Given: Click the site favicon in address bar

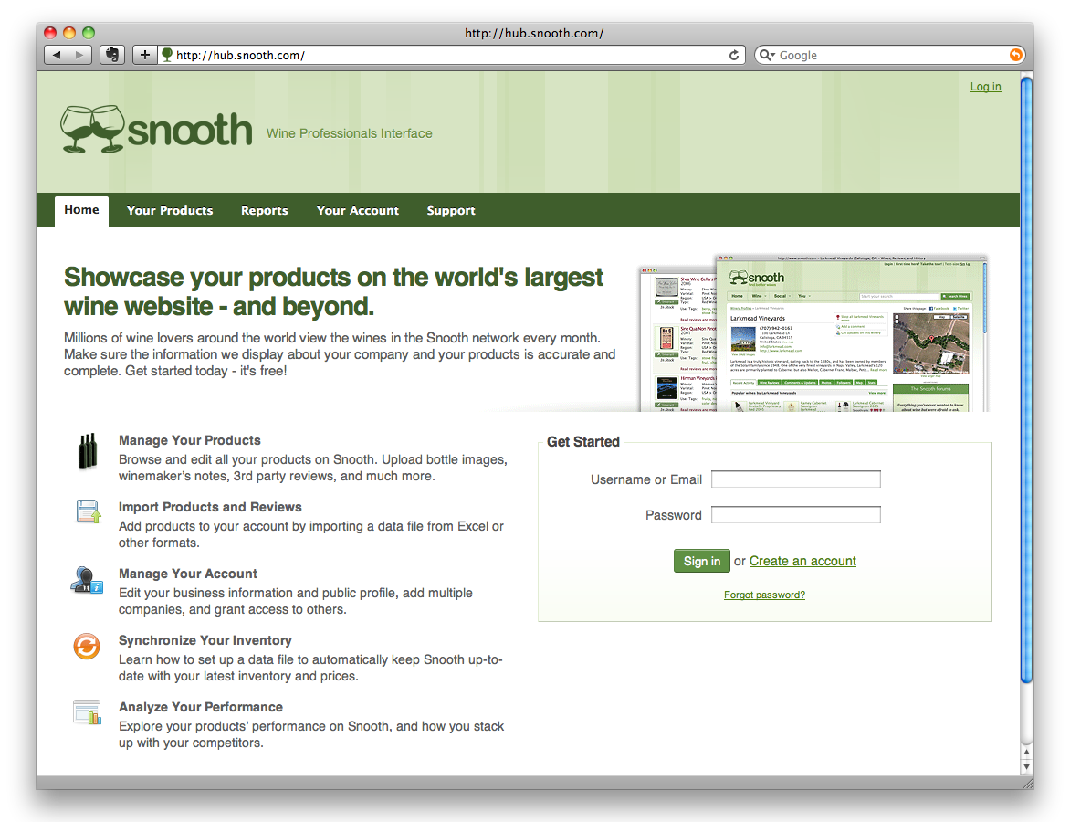Looking at the screenshot, I should pyautogui.click(x=166, y=55).
